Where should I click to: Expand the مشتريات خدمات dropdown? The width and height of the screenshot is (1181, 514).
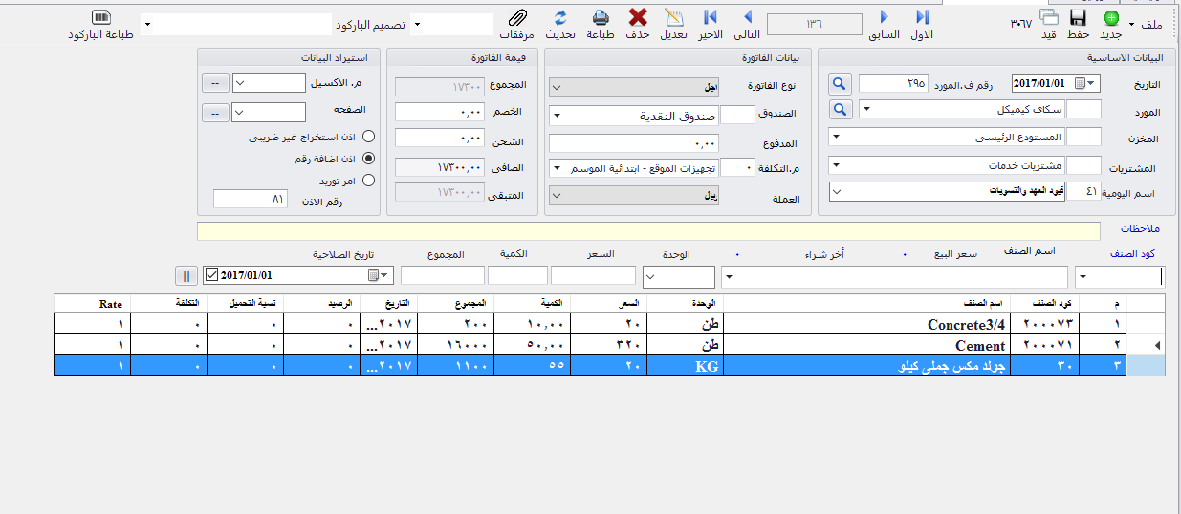[x=835, y=164]
